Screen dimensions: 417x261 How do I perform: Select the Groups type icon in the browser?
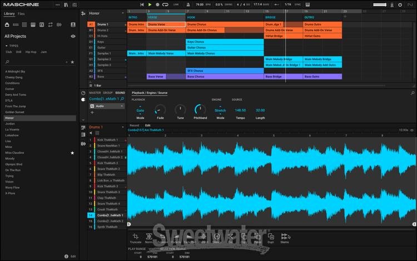click(16, 24)
